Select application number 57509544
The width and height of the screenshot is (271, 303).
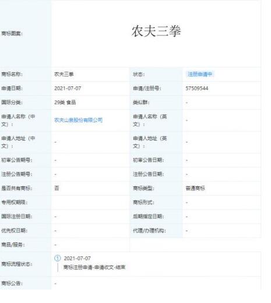(197, 88)
